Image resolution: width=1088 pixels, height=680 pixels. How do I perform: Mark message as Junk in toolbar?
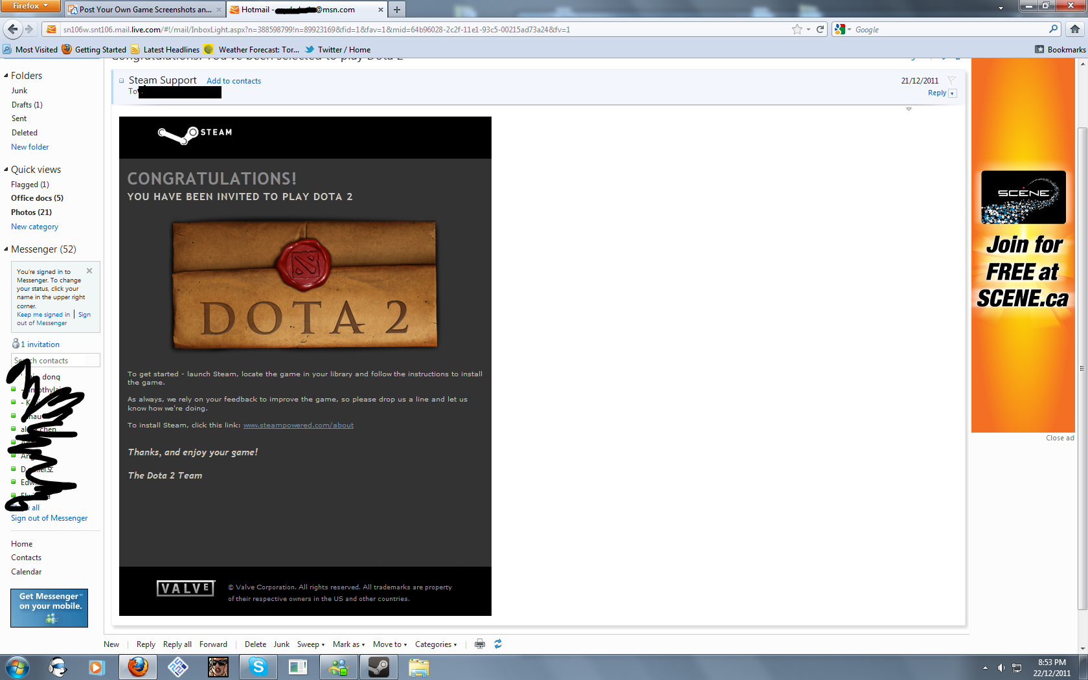281,644
